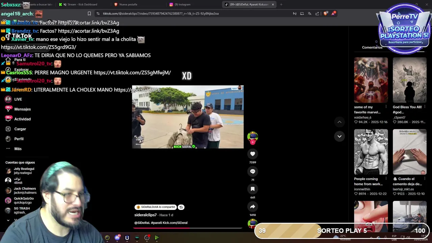Expand followed accounts list with chevron

tap(8, 220)
